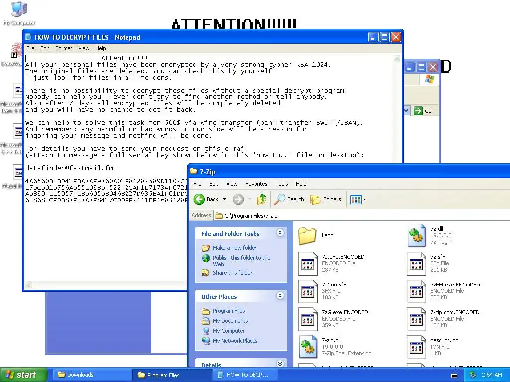Screen dimensions: 510x382
Task: Click Notepad horizontal scrollbar left arrow
Action: [29, 286]
